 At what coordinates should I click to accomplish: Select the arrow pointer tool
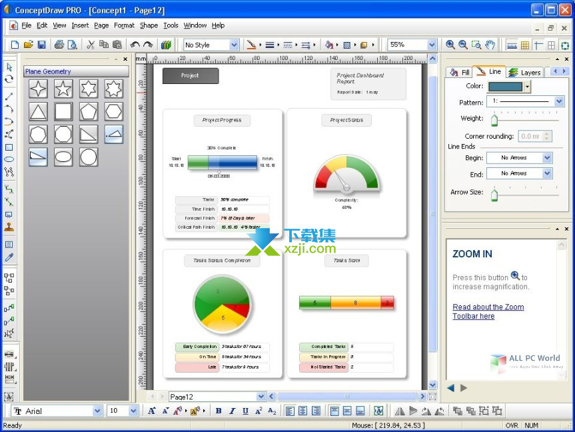pyautogui.click(x=9, y=67)
